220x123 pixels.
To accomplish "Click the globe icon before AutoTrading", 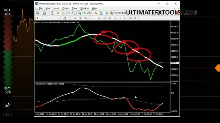I will pos(106,13).
